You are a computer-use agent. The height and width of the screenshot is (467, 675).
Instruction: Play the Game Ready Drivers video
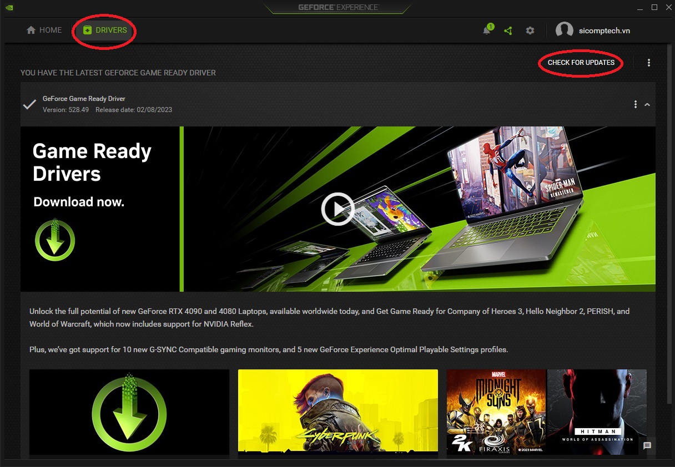337,209
